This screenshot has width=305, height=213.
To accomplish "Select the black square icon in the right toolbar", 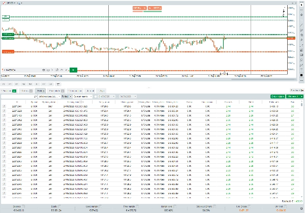I will coord(301,75).
